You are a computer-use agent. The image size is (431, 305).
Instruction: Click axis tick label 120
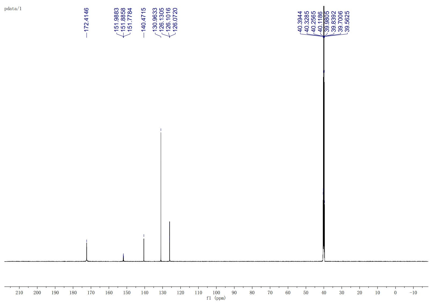point(181,293)
